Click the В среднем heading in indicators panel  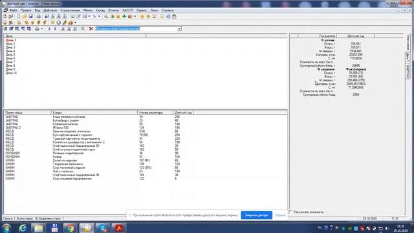[326, 69]
